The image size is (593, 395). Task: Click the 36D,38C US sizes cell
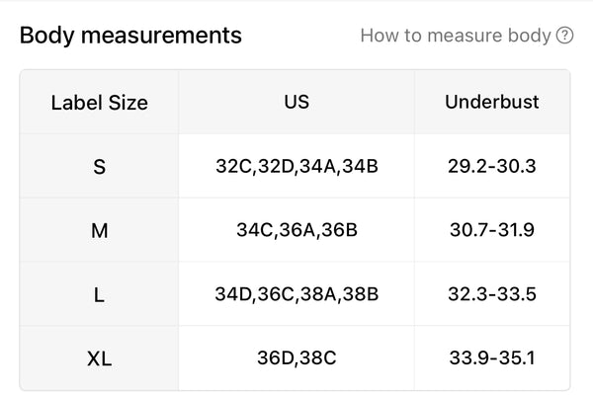tap(296, 357)
